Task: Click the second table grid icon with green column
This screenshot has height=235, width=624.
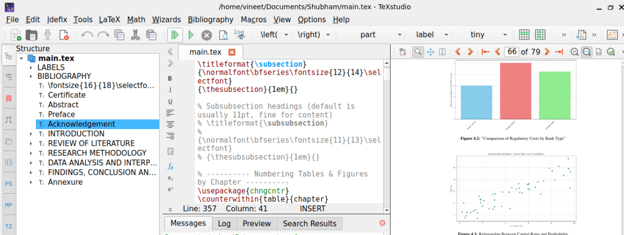Action: click(x=540, y=35)
